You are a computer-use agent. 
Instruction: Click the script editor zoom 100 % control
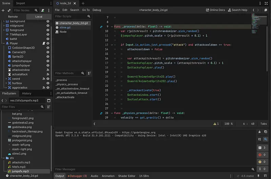(229, 124)
